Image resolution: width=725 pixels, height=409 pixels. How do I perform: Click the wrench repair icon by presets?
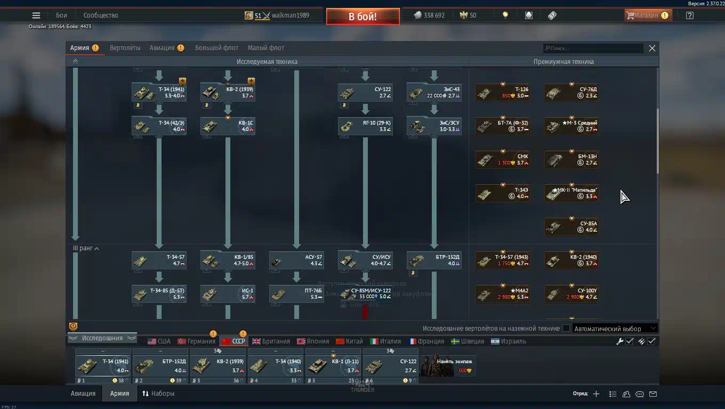(620, 341)
